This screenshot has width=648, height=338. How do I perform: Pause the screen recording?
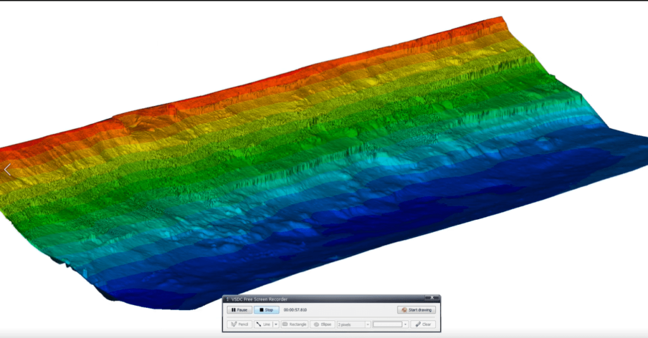click(x=240, y=310)
